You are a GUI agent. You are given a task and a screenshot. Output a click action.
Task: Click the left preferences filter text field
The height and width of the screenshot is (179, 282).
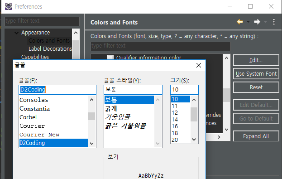pyautogui.click(x=42, y=21)
